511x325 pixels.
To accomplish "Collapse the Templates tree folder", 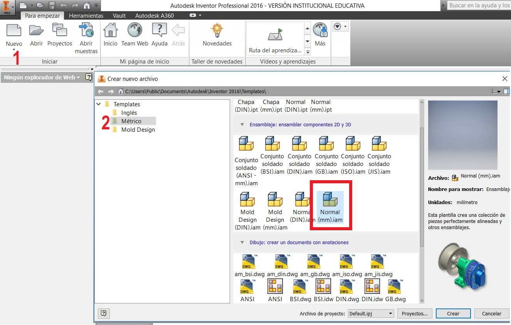I will coord(99,104).
